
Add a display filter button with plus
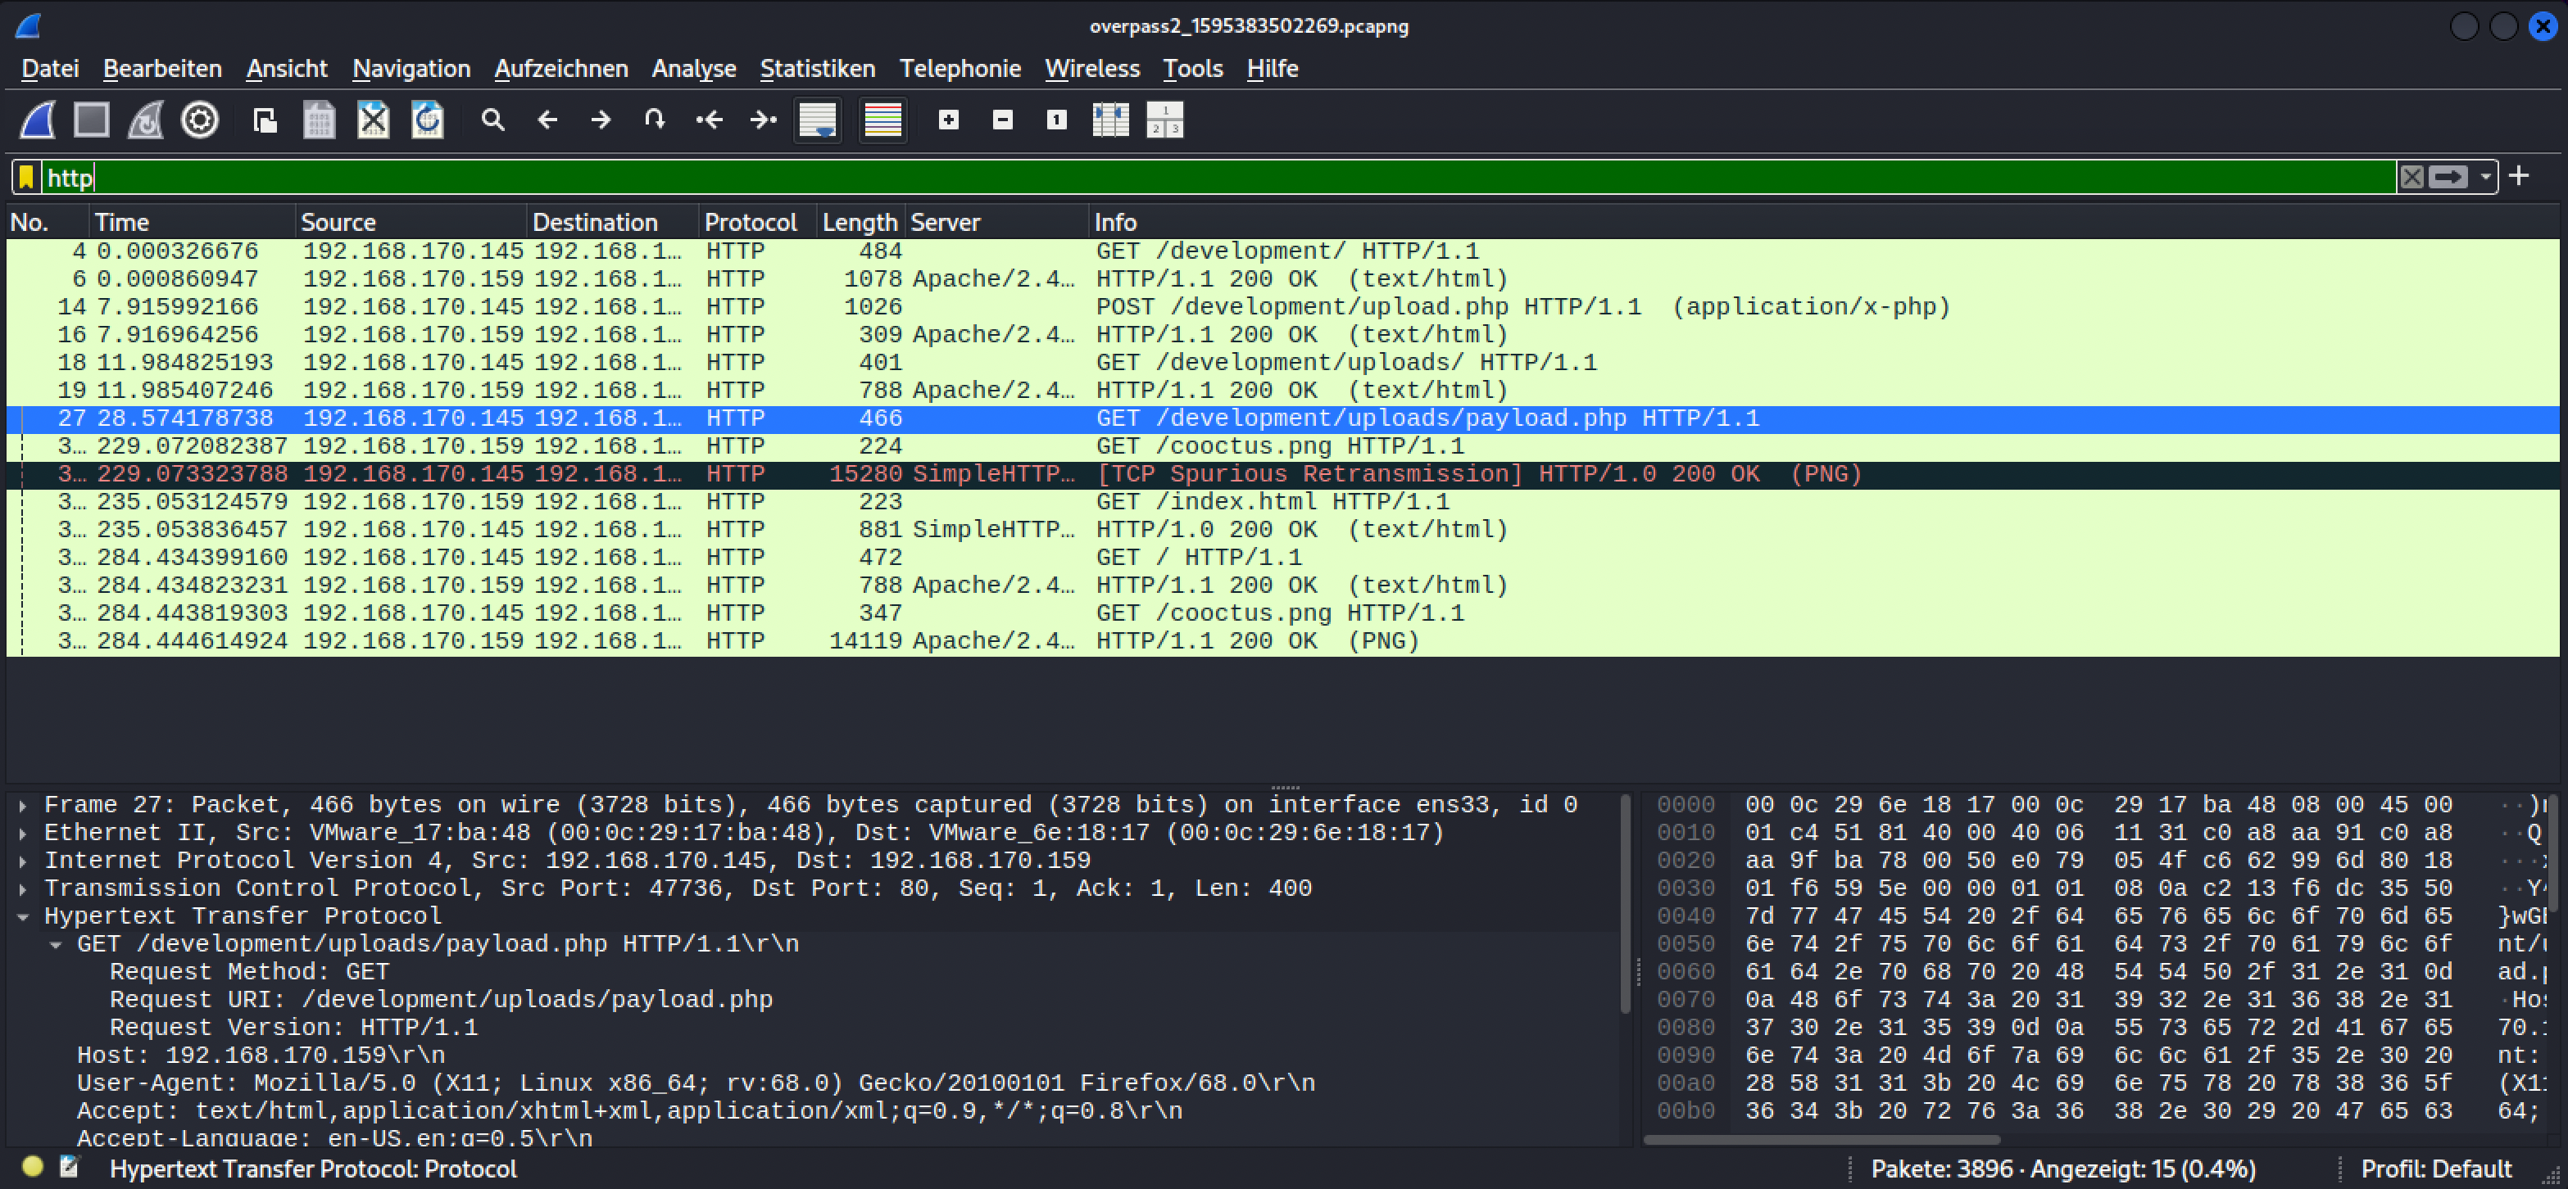[2519, 176]
